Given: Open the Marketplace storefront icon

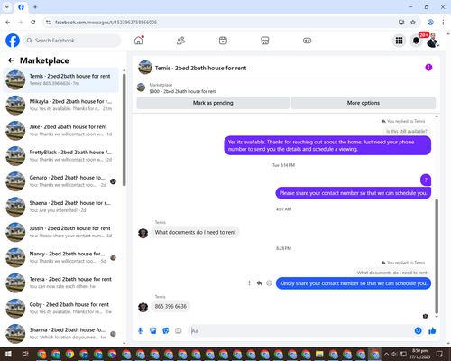Looking at the screenshot, I should click(265, 41).
